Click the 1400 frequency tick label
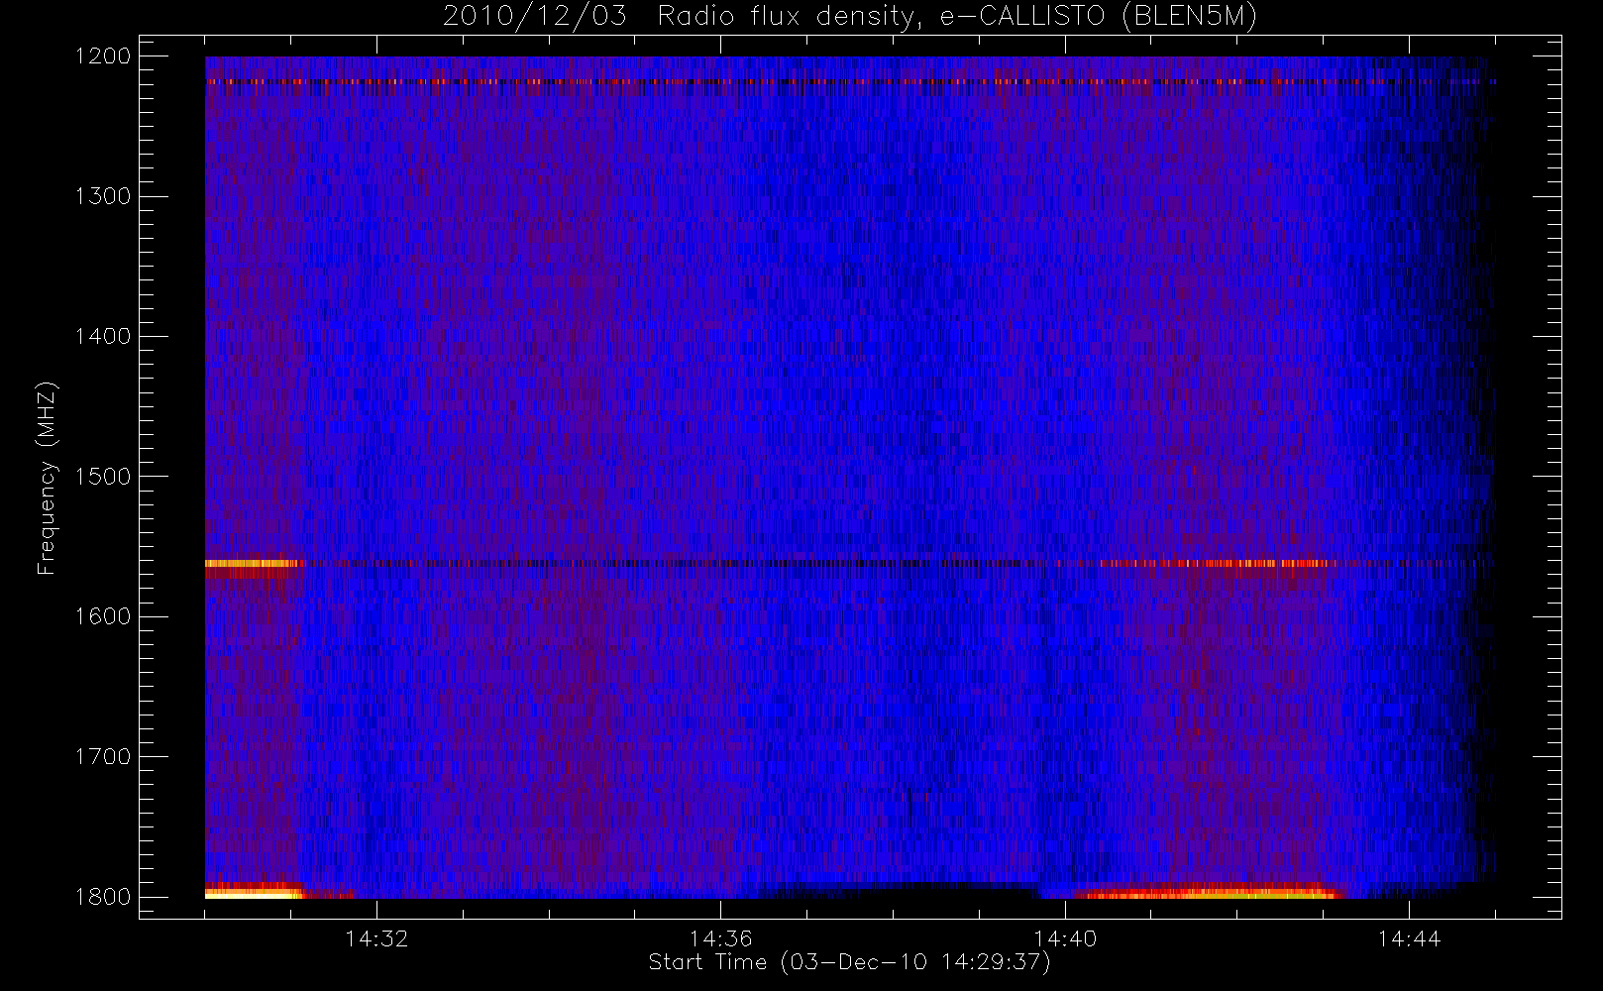This screenshot has width=1603, height=991. [103, 337]
